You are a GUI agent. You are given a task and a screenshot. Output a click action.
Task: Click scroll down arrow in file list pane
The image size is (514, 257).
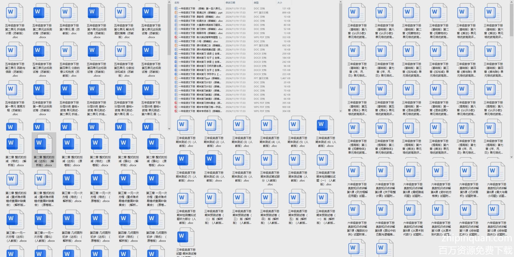coord(341,111)
